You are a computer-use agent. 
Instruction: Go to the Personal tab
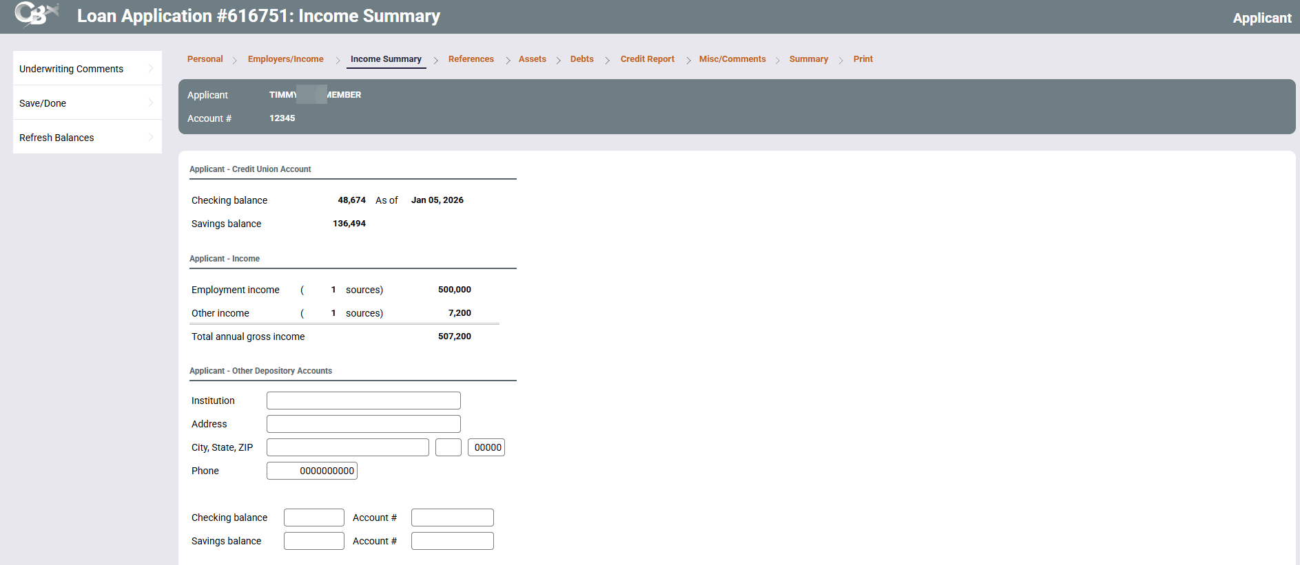205,59
